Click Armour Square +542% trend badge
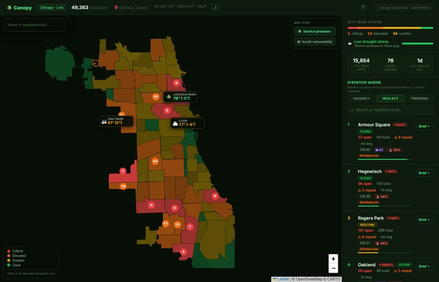Image resolution: width=439 pixels, height=282 pixels. tap(400, 125)
